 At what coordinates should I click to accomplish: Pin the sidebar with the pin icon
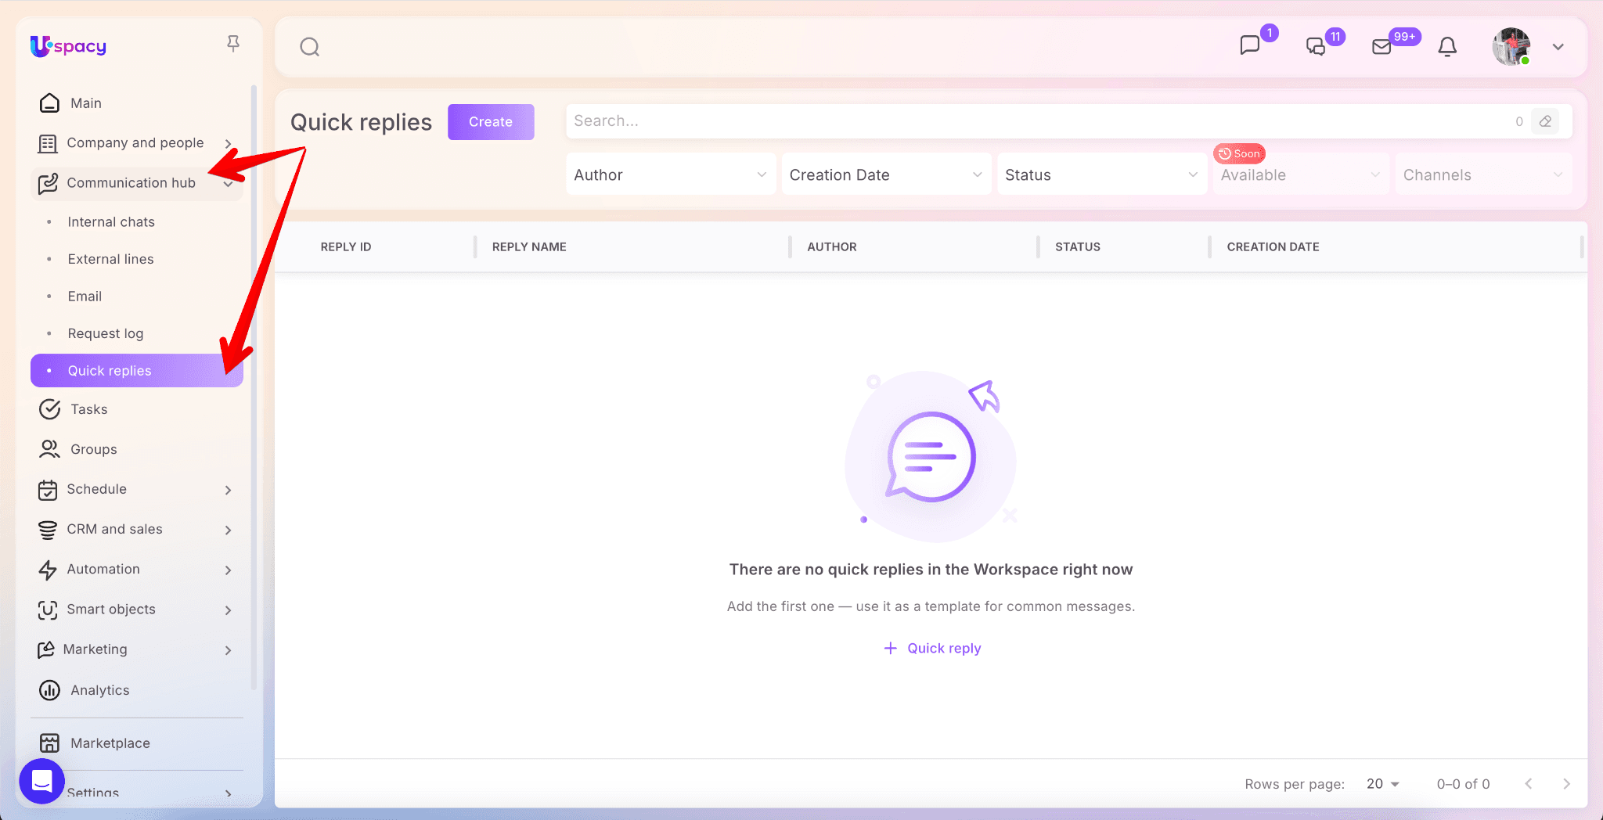(232, 44)
